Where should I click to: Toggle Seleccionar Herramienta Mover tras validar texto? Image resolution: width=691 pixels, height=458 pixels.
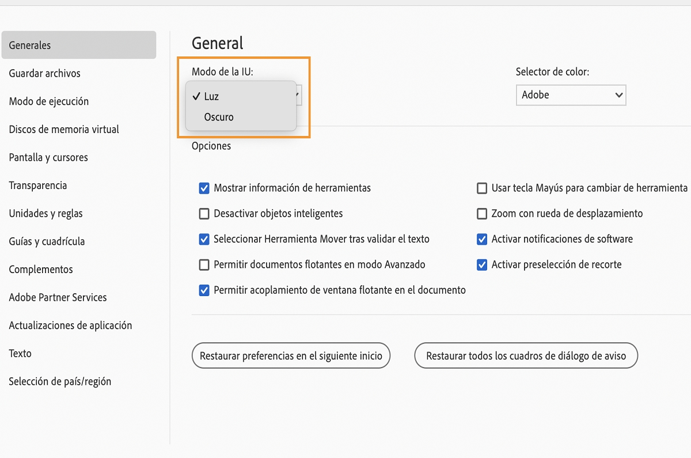pos(204,239)
